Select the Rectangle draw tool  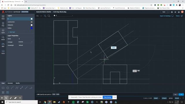(3, 88)
